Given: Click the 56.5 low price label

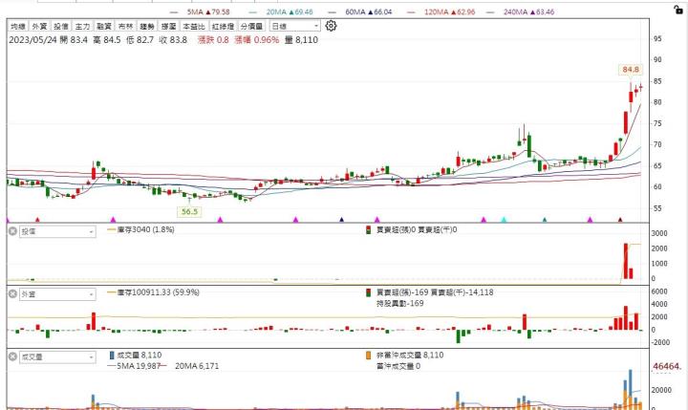Looking at the screenshot, I should coord(189,211).
